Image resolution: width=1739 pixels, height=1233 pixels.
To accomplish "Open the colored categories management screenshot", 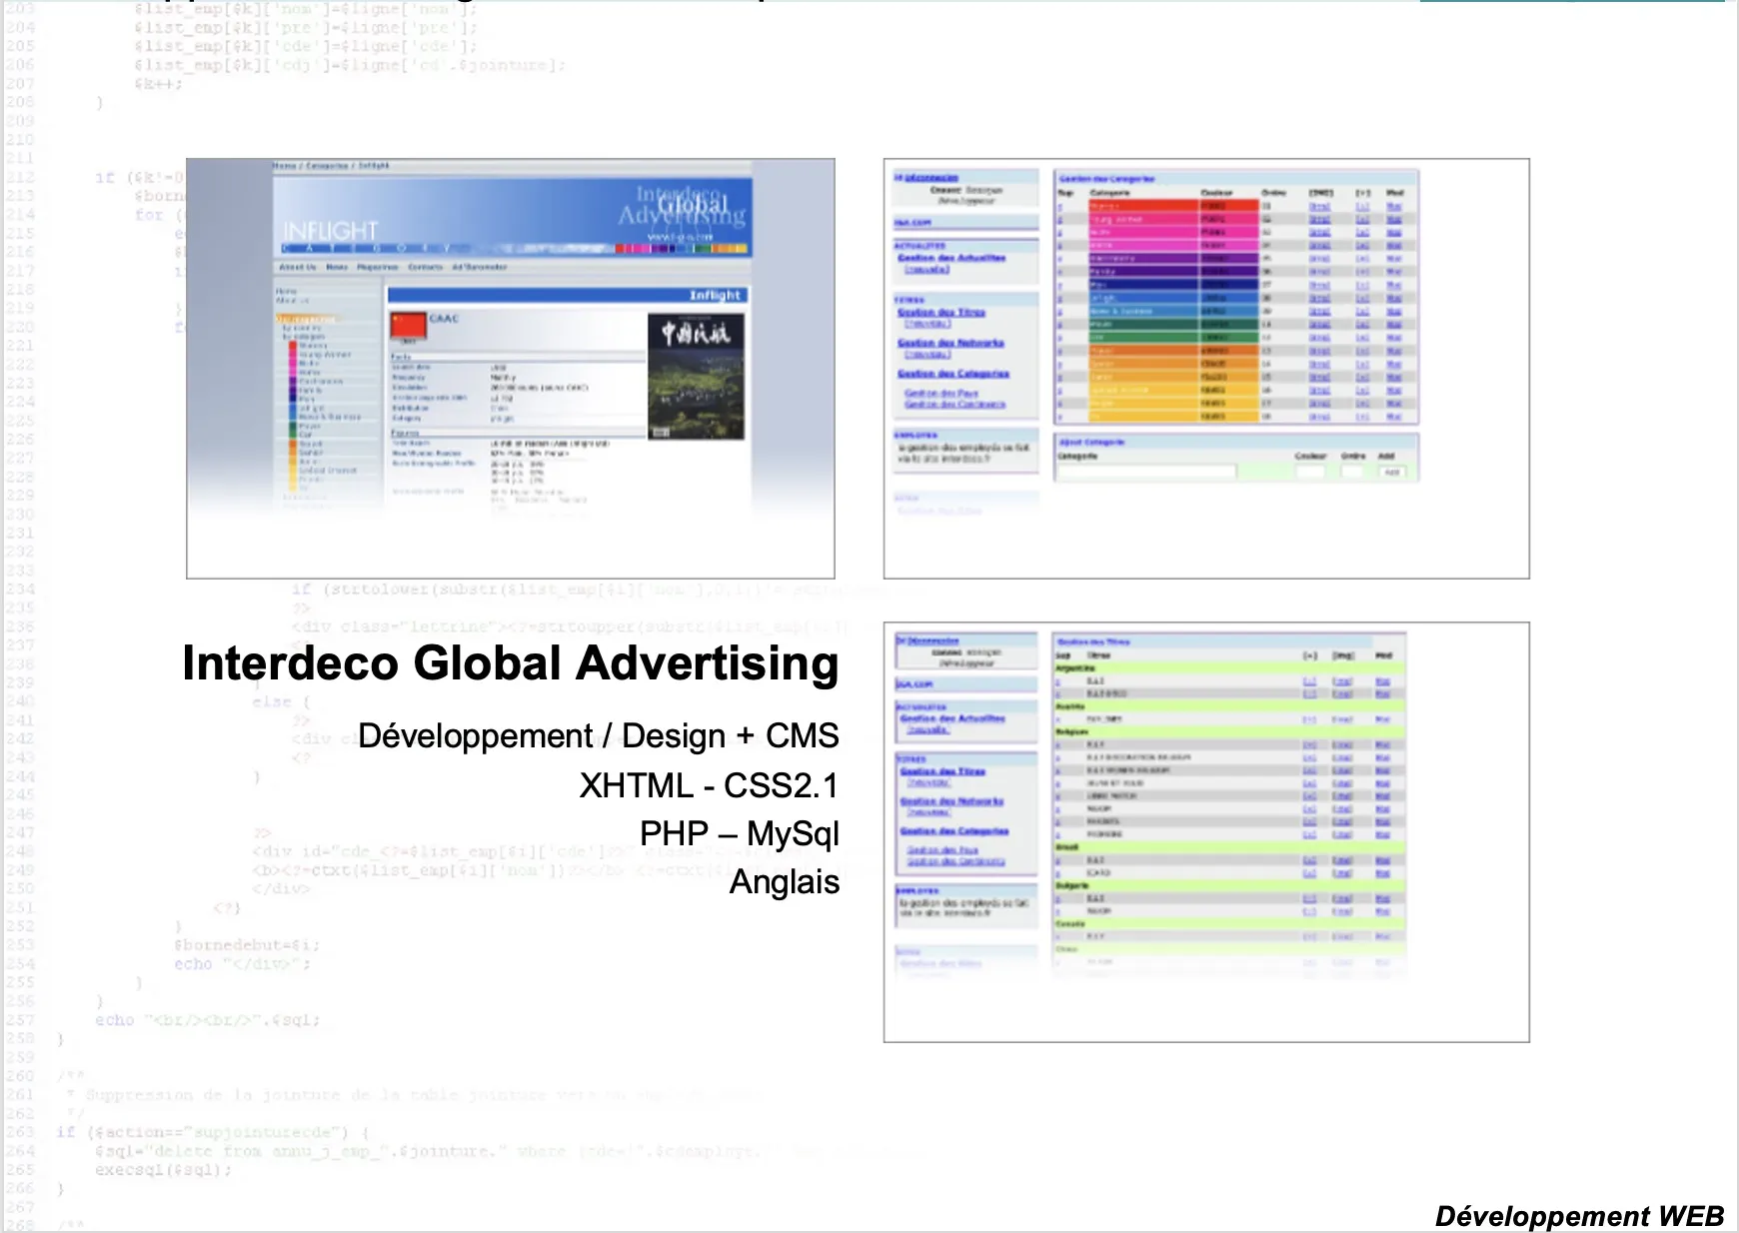I will 1206,369.
